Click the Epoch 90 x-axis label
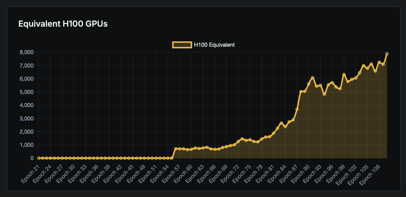The image size is (406, 197). [301, 173]
